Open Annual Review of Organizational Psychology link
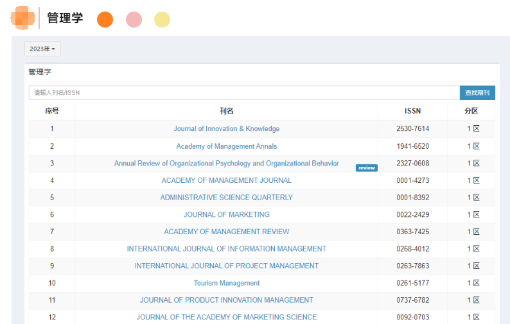 [x=226, y=164]
